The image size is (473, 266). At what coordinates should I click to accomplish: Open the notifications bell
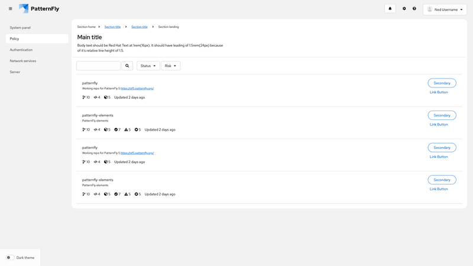(x=390, y=9)
